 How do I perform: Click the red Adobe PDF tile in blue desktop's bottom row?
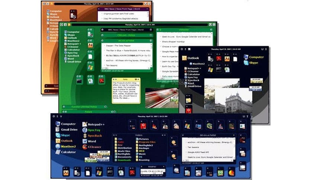132,172
